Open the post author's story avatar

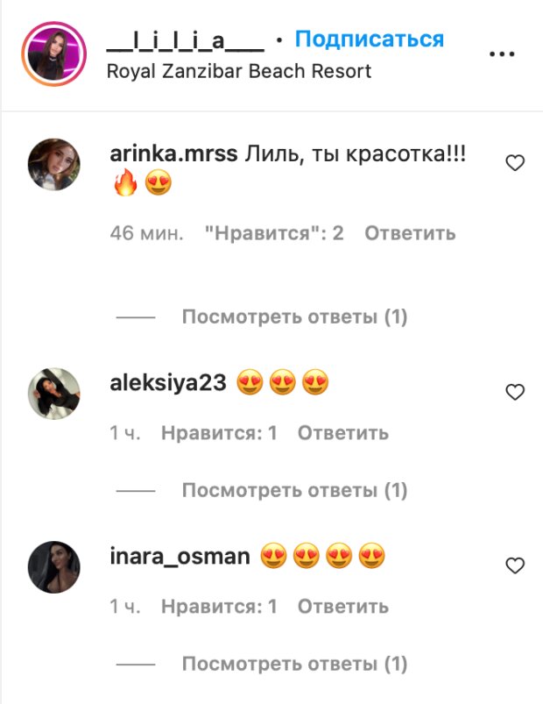pyautogui.click(x=53, y=53)
